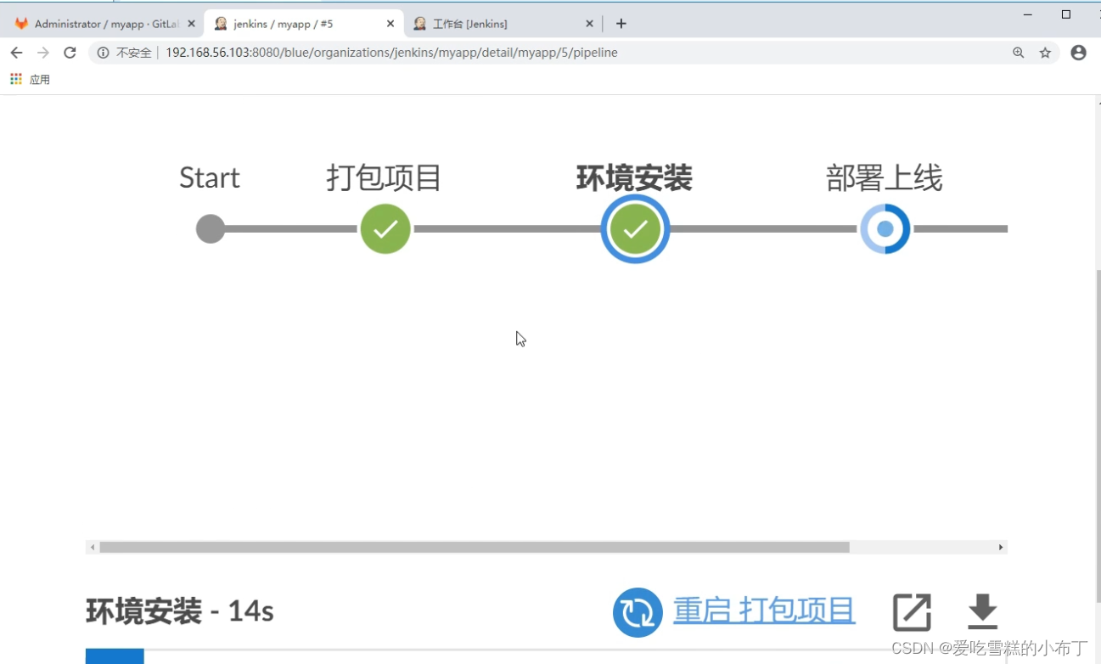Close the GitLab browser tab
Image resolution: width=1101 pixels, height=664 pixels.
pos(191,24)
